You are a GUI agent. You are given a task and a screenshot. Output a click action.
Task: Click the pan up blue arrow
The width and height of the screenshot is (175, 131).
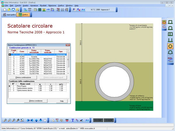tap(36, 120)
